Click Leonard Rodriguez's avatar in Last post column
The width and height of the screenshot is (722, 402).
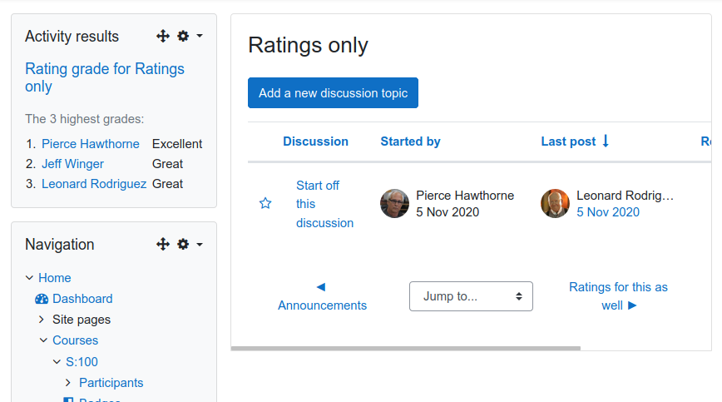pos(555,203)
